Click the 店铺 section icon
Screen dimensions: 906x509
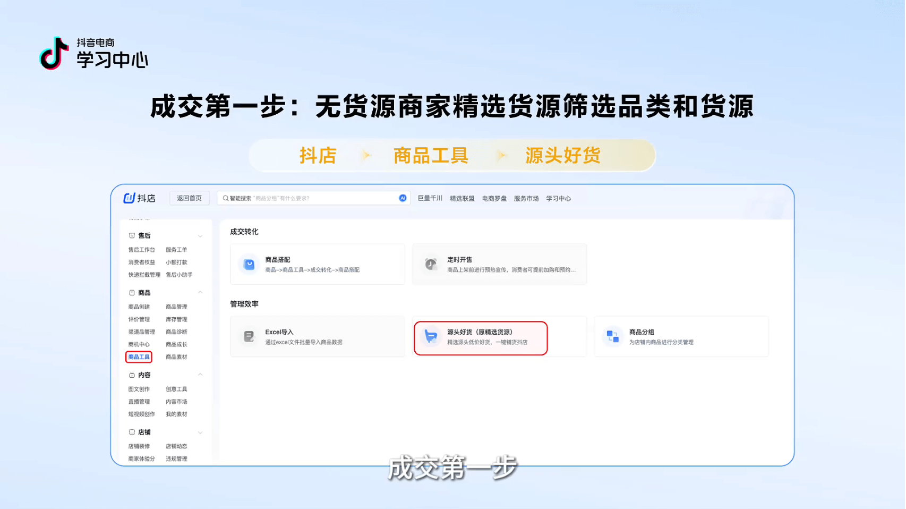coord(132,432)
